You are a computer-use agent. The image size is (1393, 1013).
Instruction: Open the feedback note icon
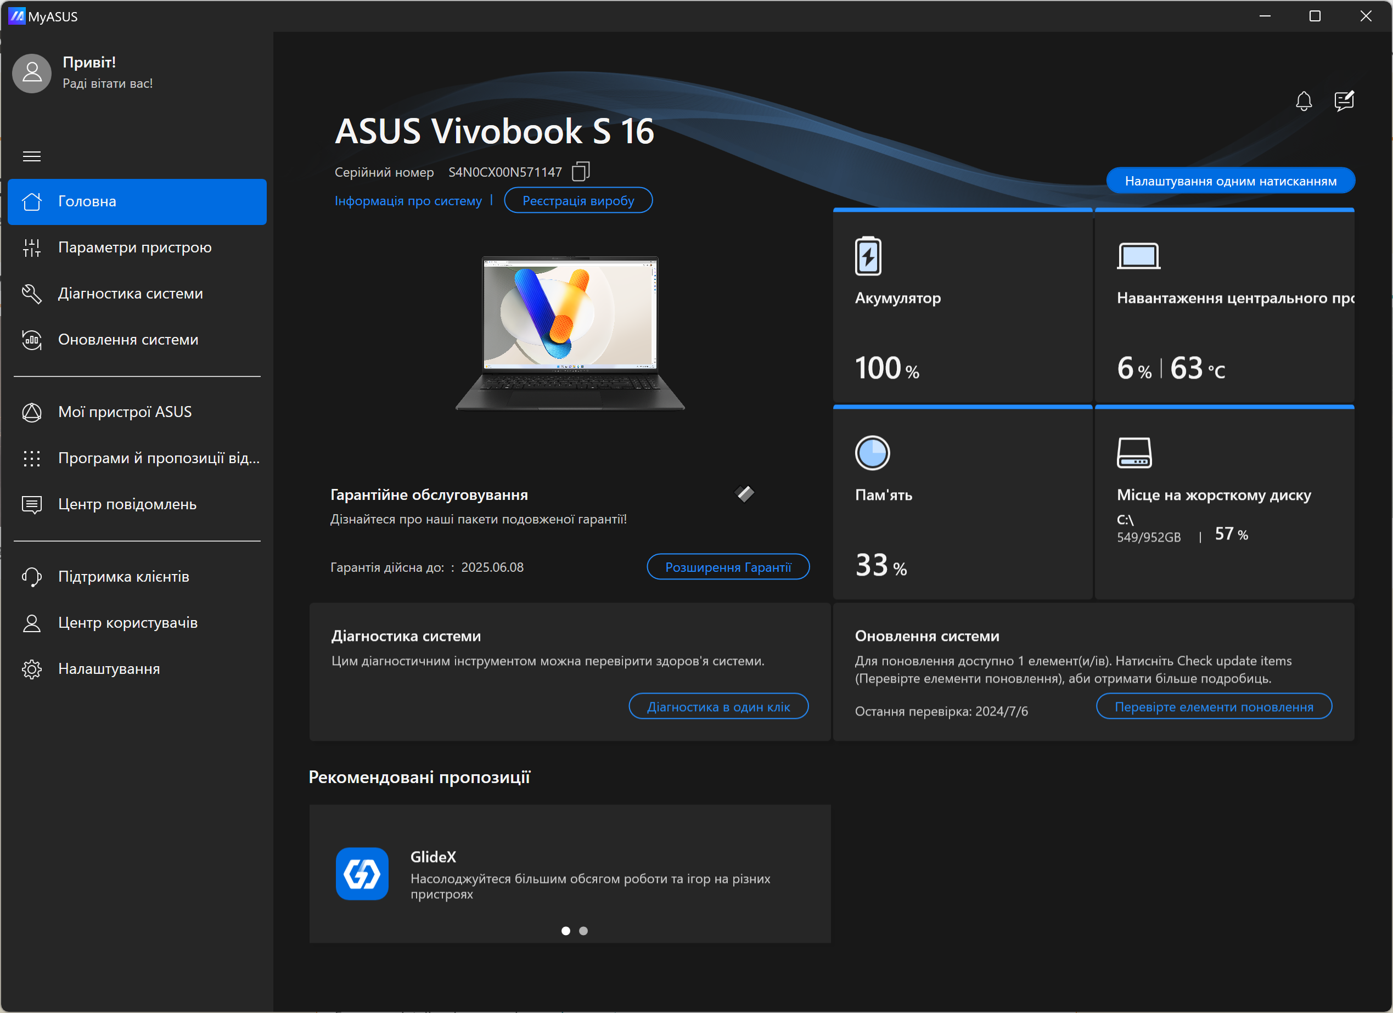tap(1344, 100)
